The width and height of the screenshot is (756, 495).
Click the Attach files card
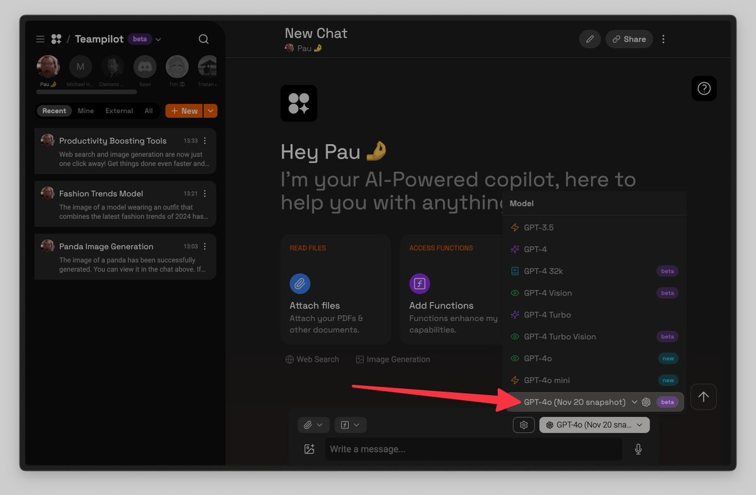(336, 289)
